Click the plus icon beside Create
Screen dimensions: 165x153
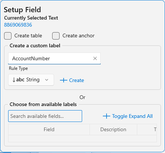tap(64, 80)
